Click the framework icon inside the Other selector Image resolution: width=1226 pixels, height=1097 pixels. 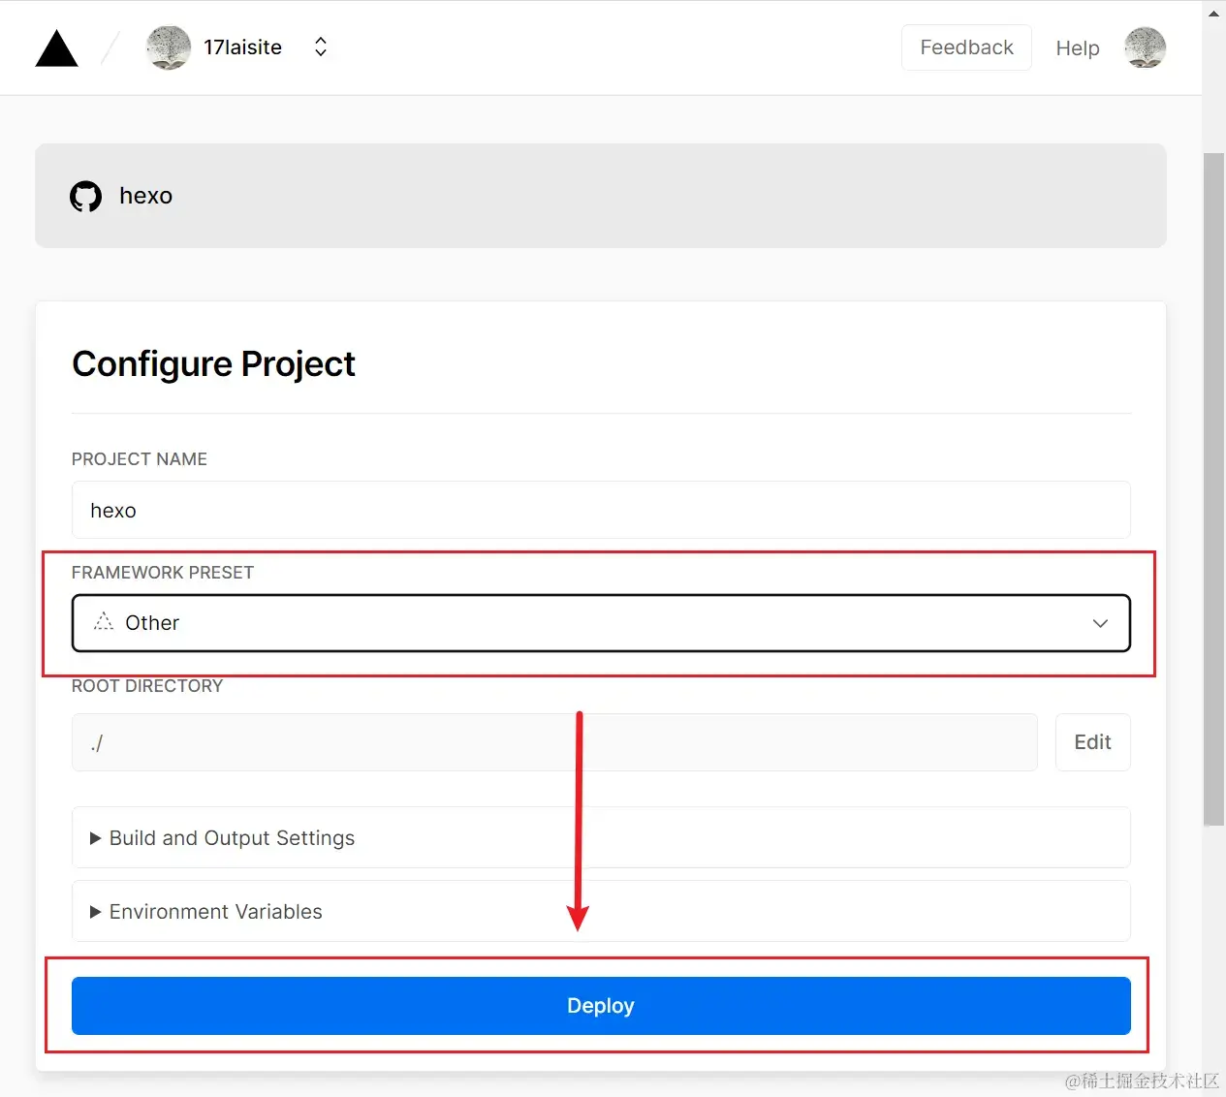point(103,623)
